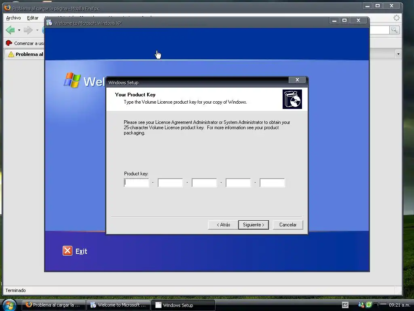The height and width of the screenshot is (311, 414).
Task: Click the Firefox activity throbber icon
Action: (x=396, y=18)
